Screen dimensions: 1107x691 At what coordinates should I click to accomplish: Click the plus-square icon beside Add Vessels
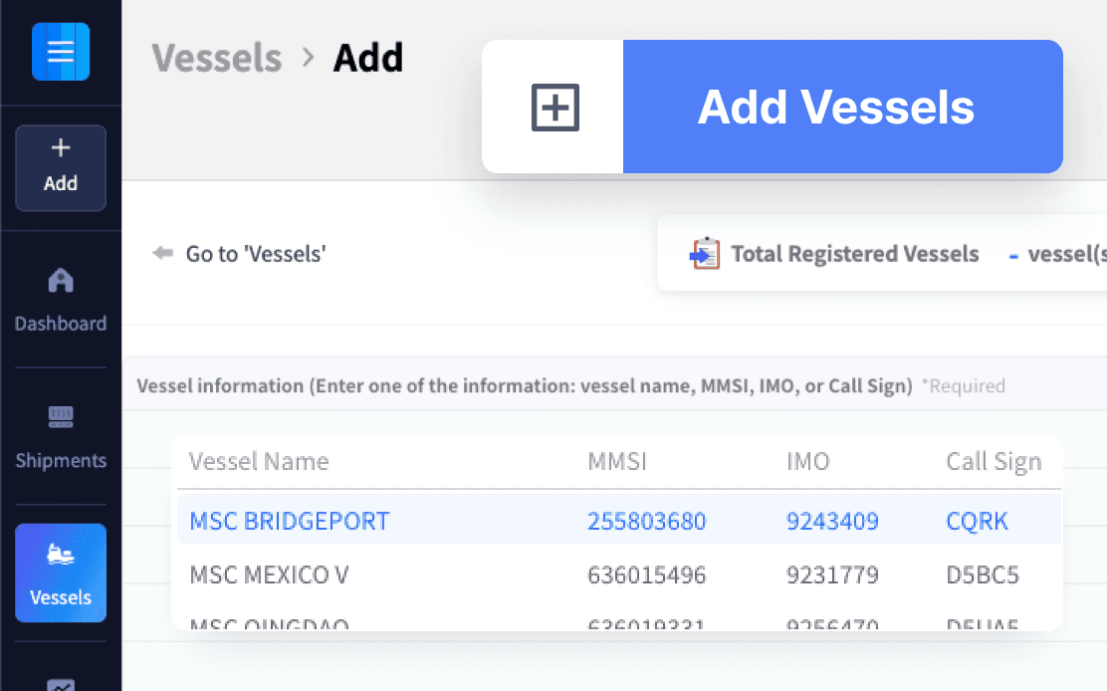pos(554,107)
